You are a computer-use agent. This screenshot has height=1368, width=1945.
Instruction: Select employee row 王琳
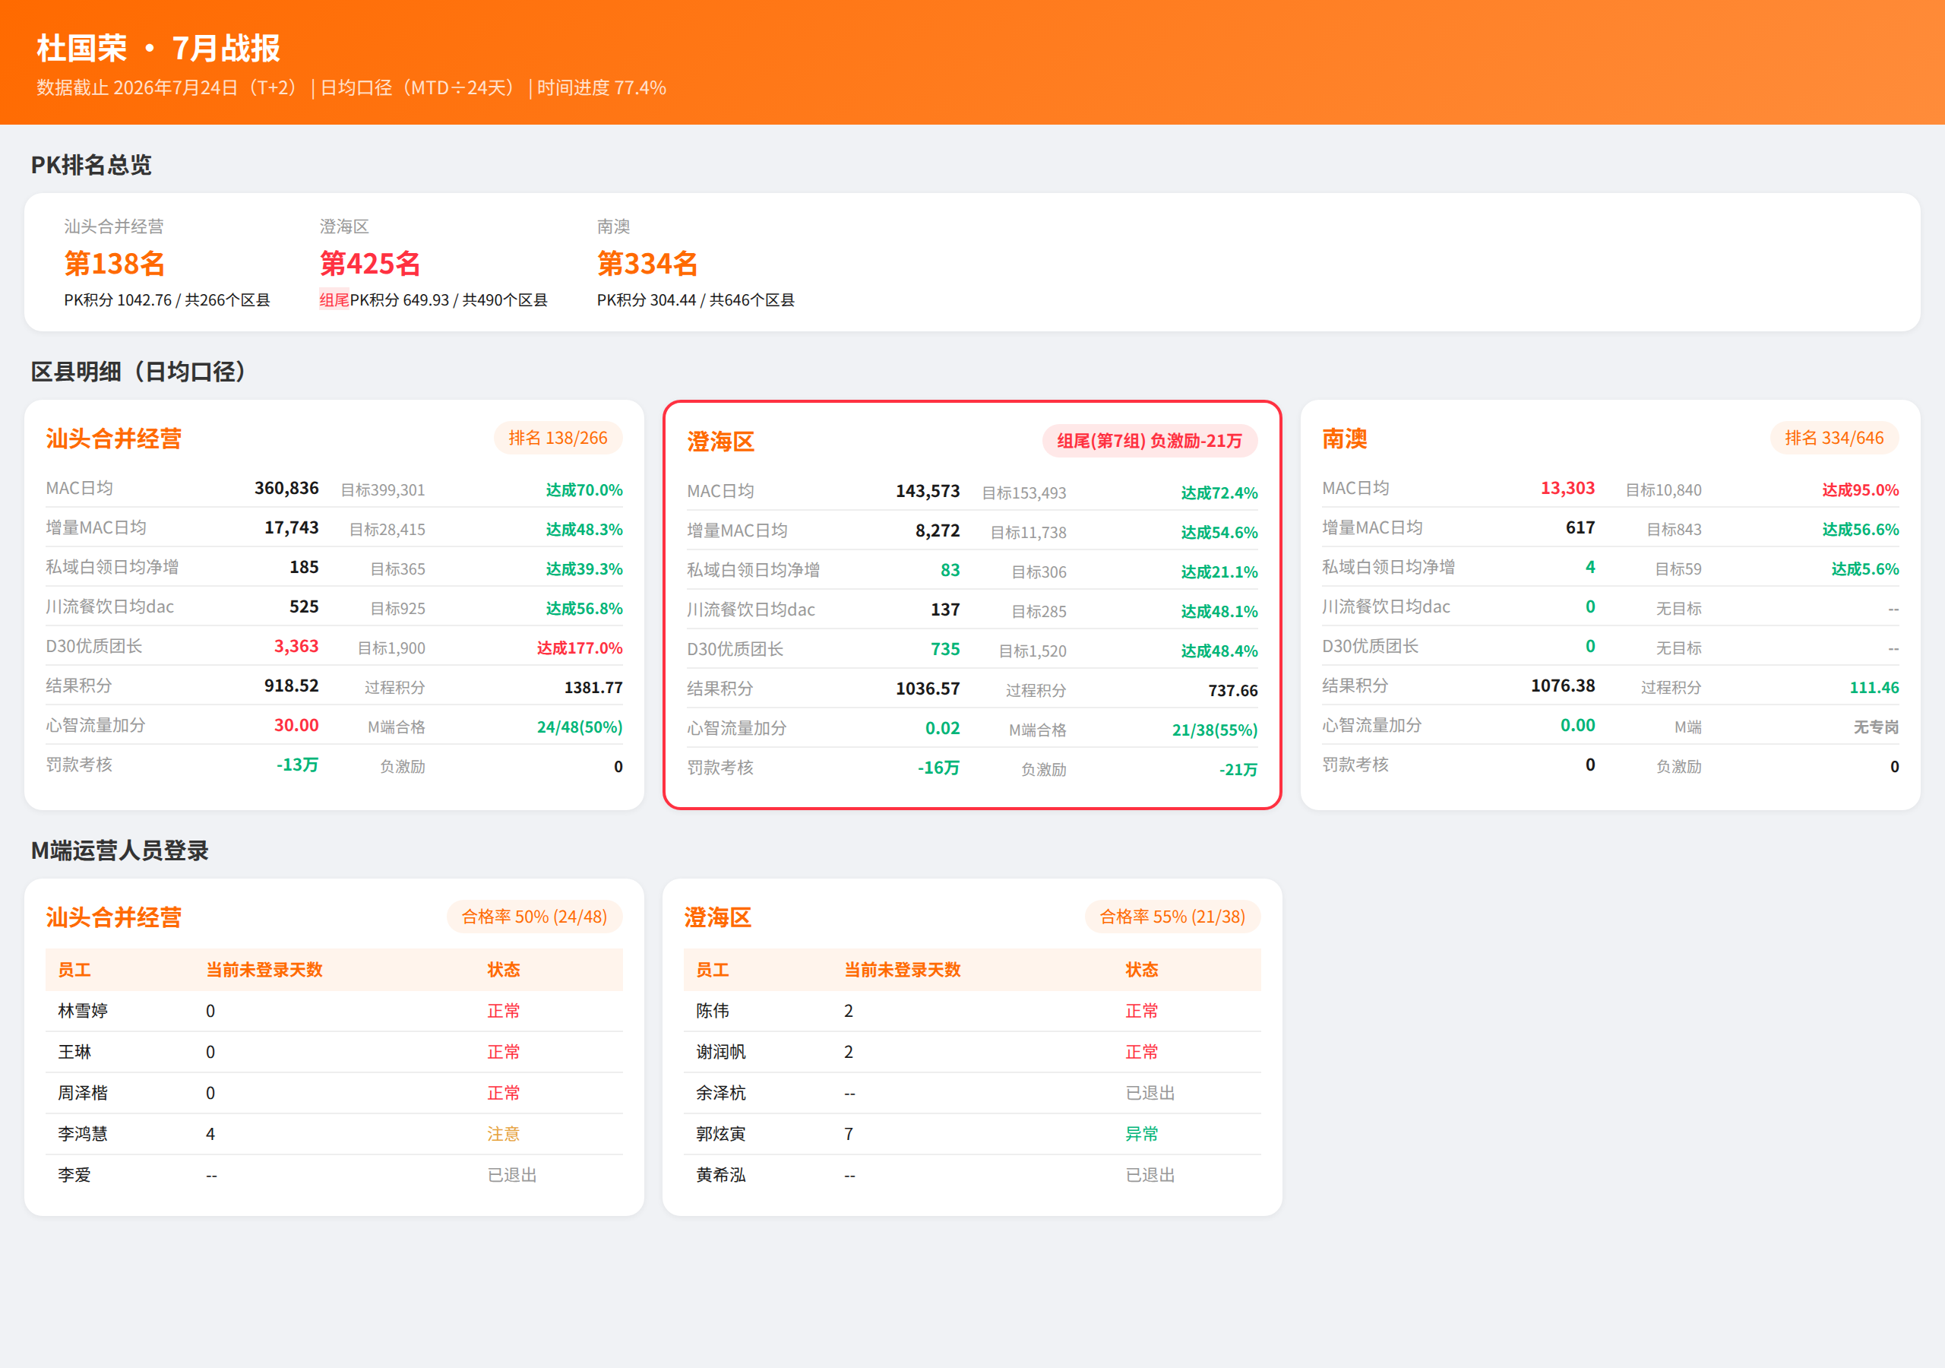[334, 1052]
